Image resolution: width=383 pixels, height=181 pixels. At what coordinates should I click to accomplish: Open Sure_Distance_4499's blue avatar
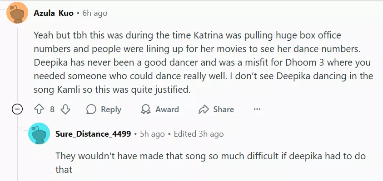click(39, 134)
